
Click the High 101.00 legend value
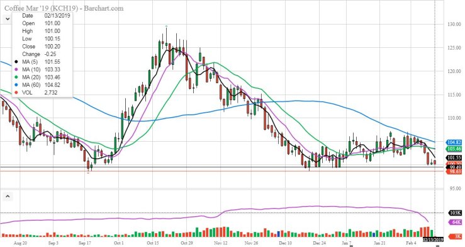pyautogui.click(x=52, y=31)
